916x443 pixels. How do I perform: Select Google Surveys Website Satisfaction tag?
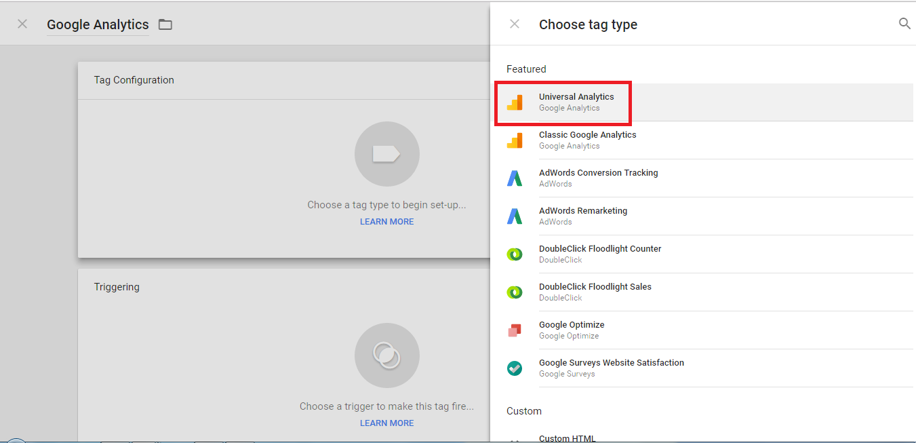702,368
